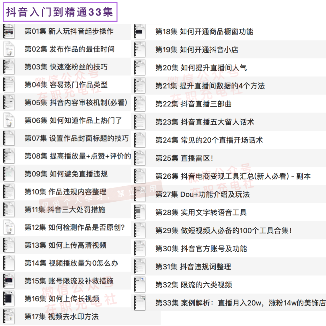Select file name 第33集 案例解析 直播月入20w
This screenshot has height=326, width=326.
[241, 303]
